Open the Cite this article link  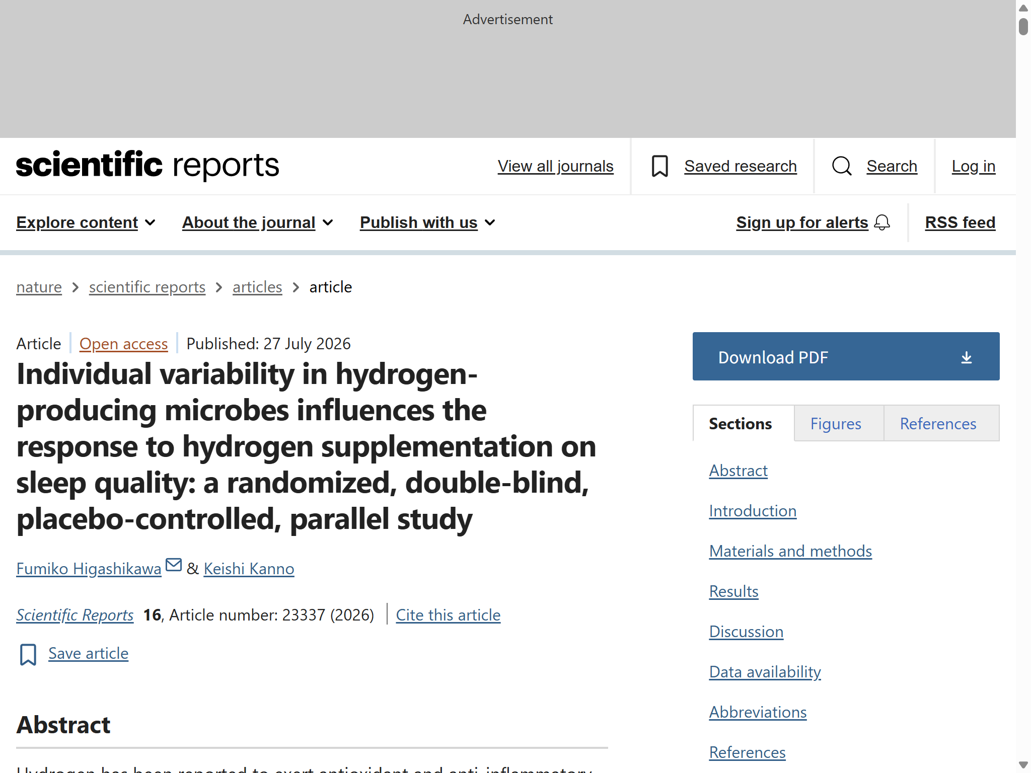tap(448, 615)
